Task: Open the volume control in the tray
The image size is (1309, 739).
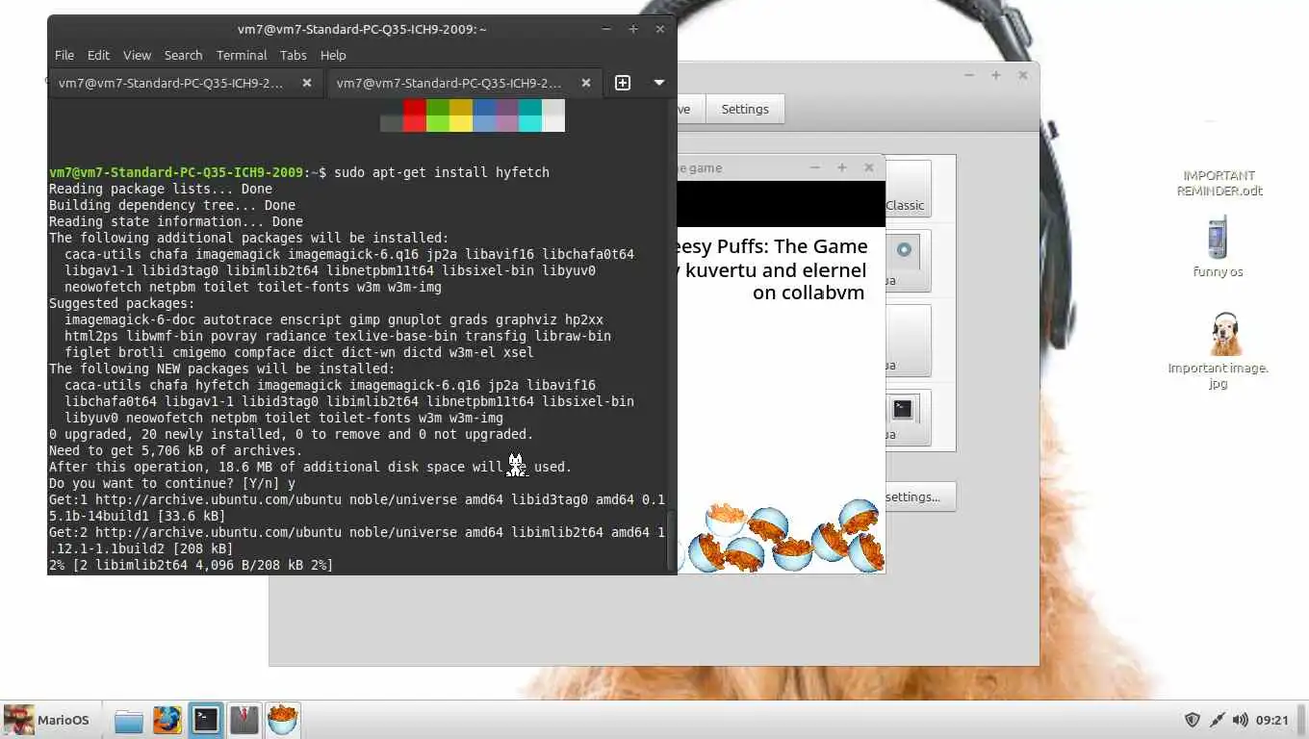Action: pyautogui.click(x=1240, y=720)
